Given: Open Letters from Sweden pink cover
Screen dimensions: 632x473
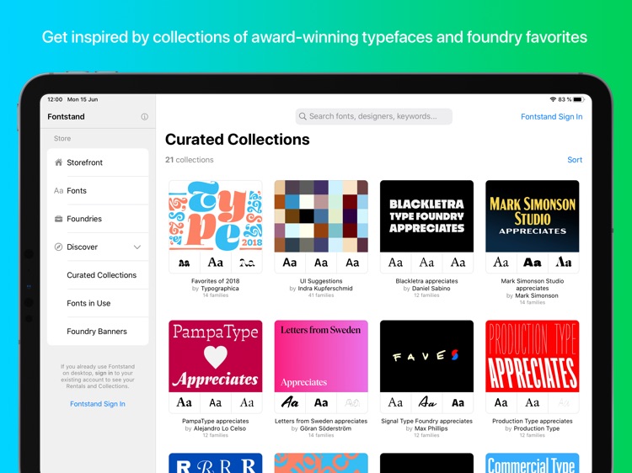Looking at the screenshot, I should pyautogui.click(x=321, y=356).
